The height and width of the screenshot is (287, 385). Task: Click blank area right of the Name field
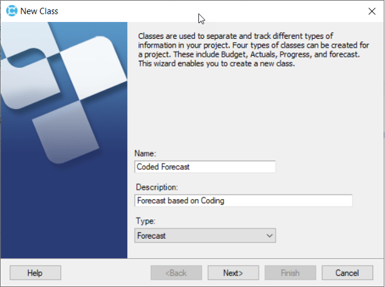coord(326,167)
